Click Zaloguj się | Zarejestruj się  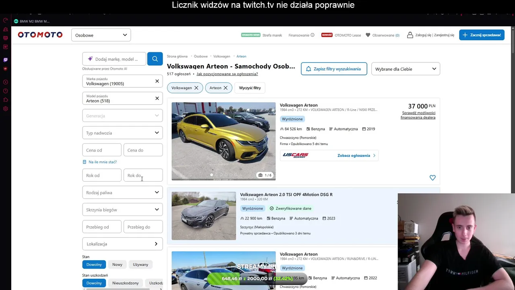pyautogui.click(x=435, y=35)
